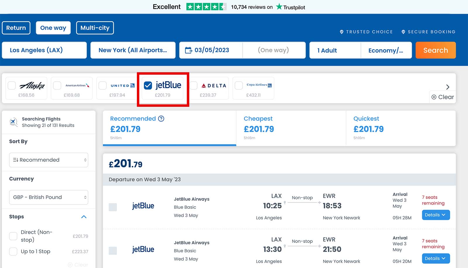Click the orange Search button
Viewport: 468px width, 268px height.
pyautogui.click(x=436, y=50)
